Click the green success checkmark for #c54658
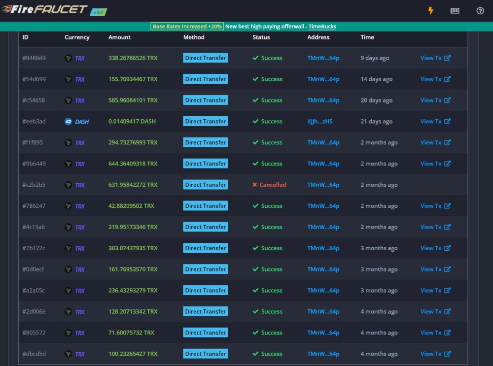The height and width of the screenshot is (366, 493). pyautogui.click(x=255, y=100)
